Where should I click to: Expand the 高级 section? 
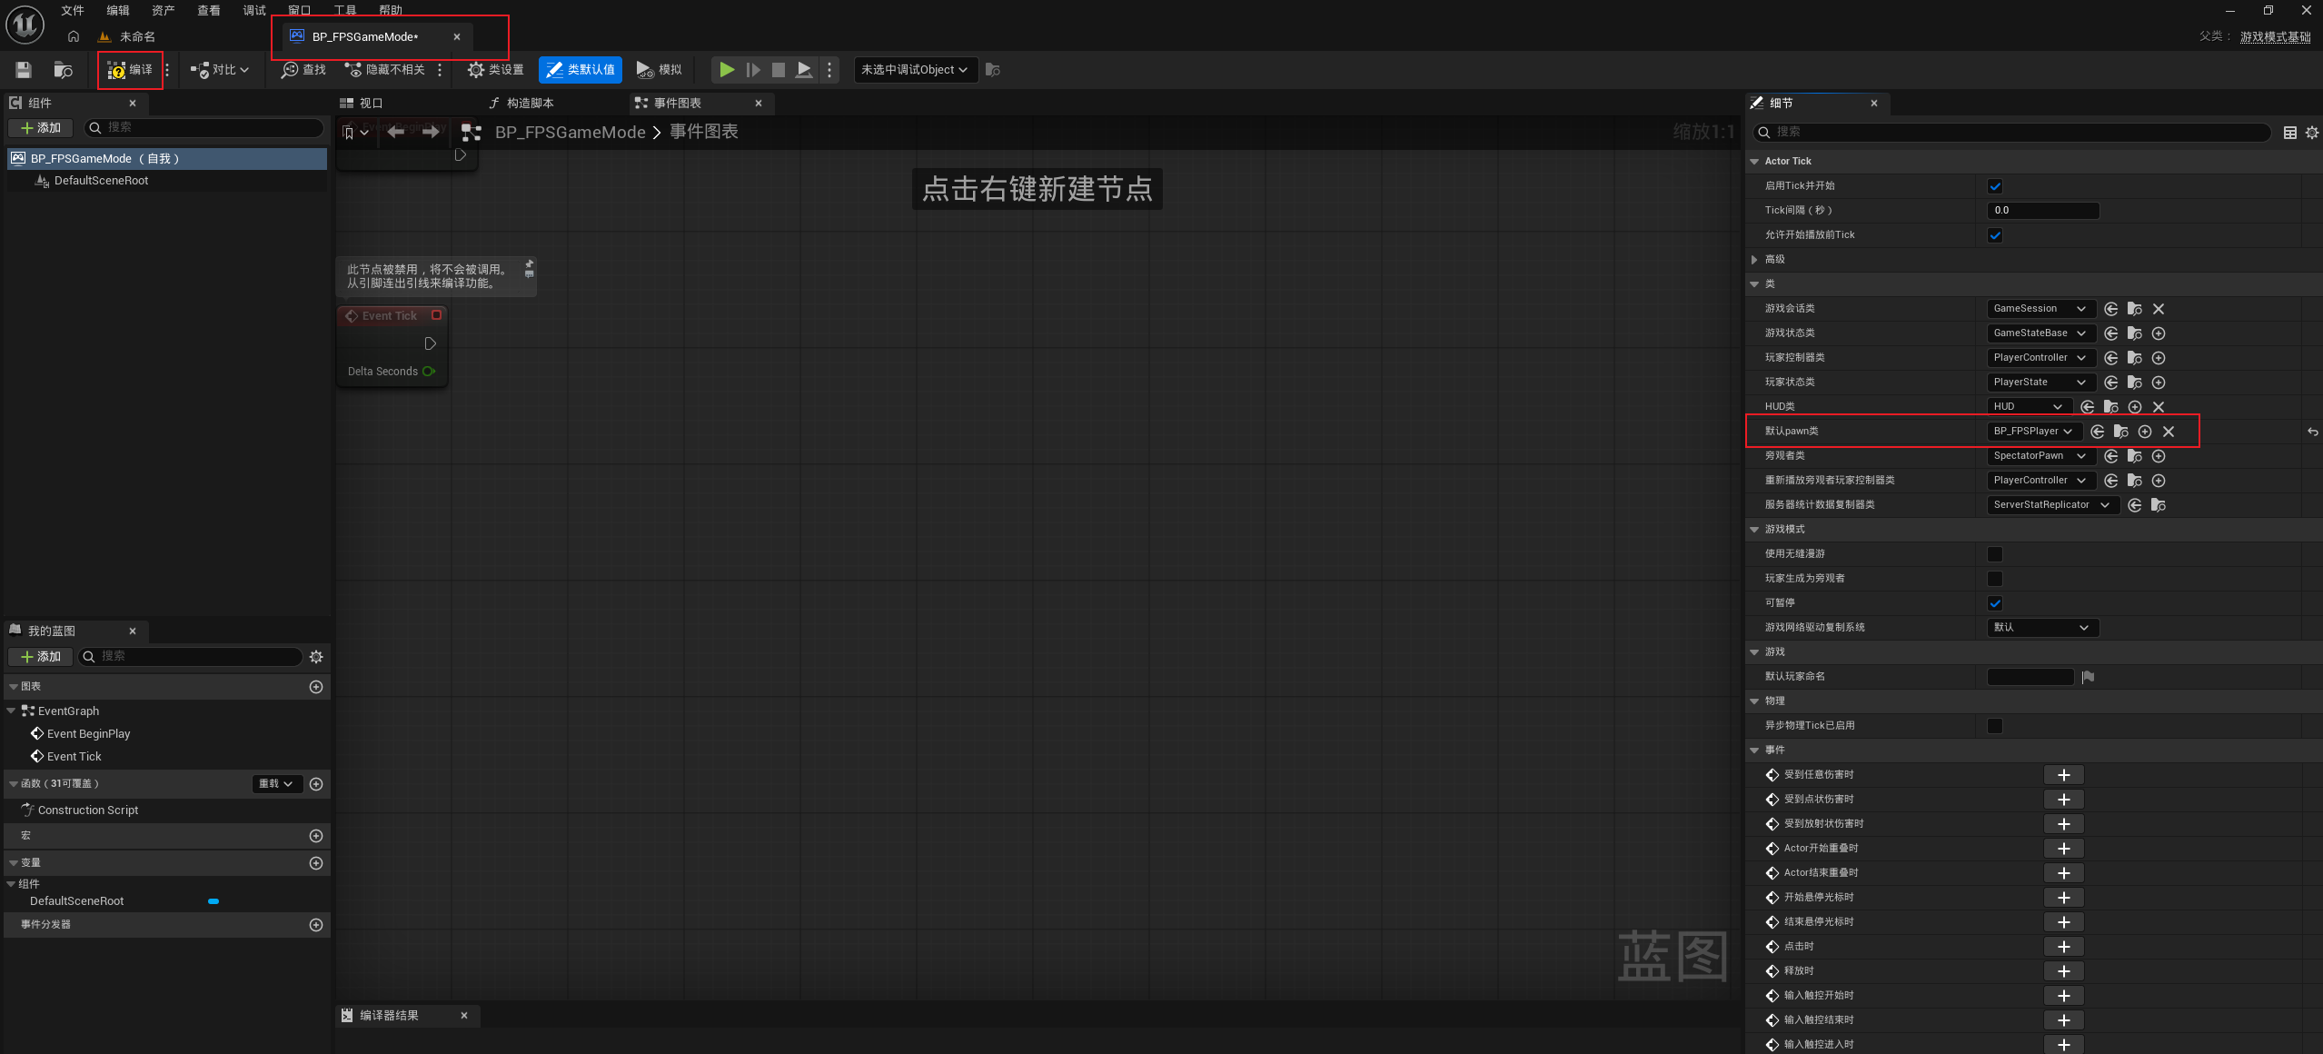coord(1754,260)
